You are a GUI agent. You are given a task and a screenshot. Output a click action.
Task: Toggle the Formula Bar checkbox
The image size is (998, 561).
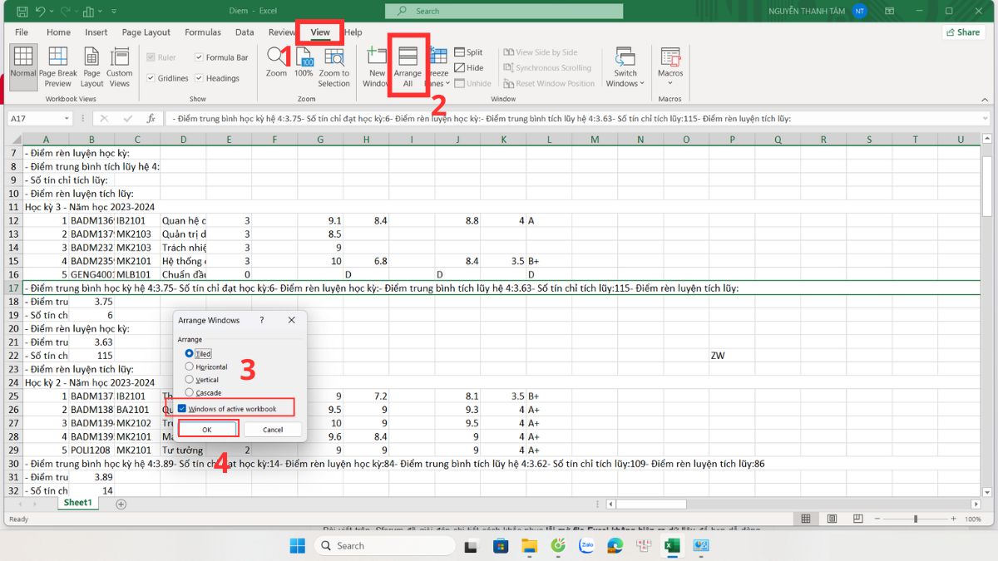point(200,57)
